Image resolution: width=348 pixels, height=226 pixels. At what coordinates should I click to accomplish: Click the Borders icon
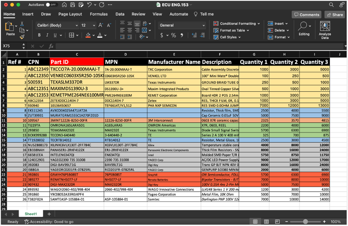click(x=72, y=35)
